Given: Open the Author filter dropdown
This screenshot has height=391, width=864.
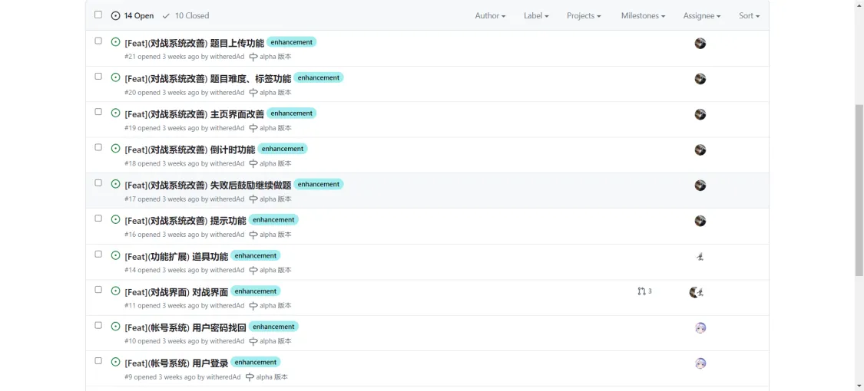Looking at the screenshot, I should click(x=491, y=16).
